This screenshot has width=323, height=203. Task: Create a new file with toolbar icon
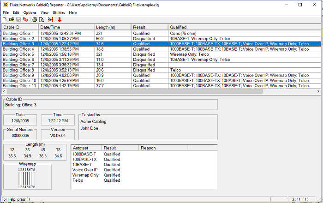click(4, 19)
